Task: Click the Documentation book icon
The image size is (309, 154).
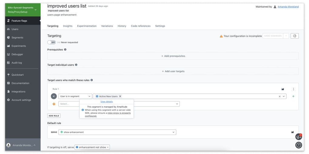Action: (8, 83)
